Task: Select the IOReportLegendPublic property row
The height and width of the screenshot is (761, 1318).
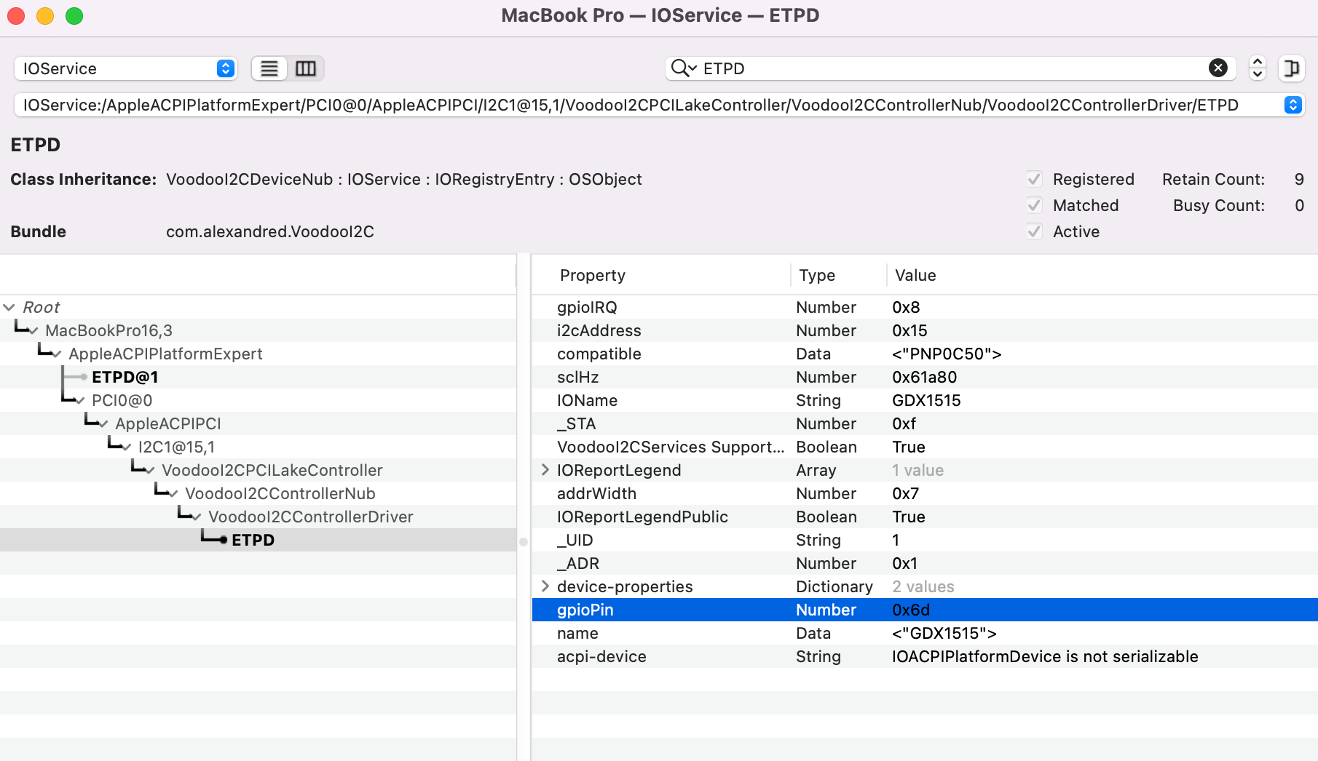Action: coord(925,517)
